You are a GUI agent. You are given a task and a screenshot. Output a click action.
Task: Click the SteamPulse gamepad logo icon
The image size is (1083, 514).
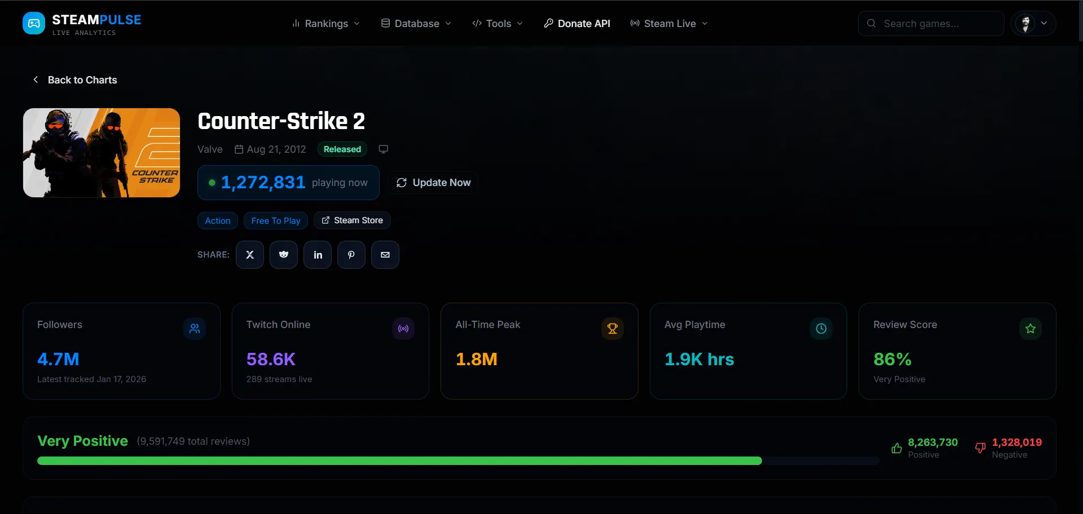click(x=34, y=23)
